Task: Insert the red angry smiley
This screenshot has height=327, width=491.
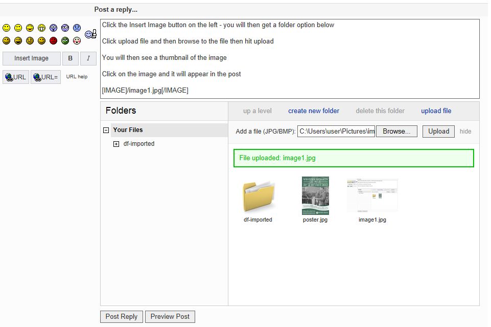Action: tap(54, 40)
